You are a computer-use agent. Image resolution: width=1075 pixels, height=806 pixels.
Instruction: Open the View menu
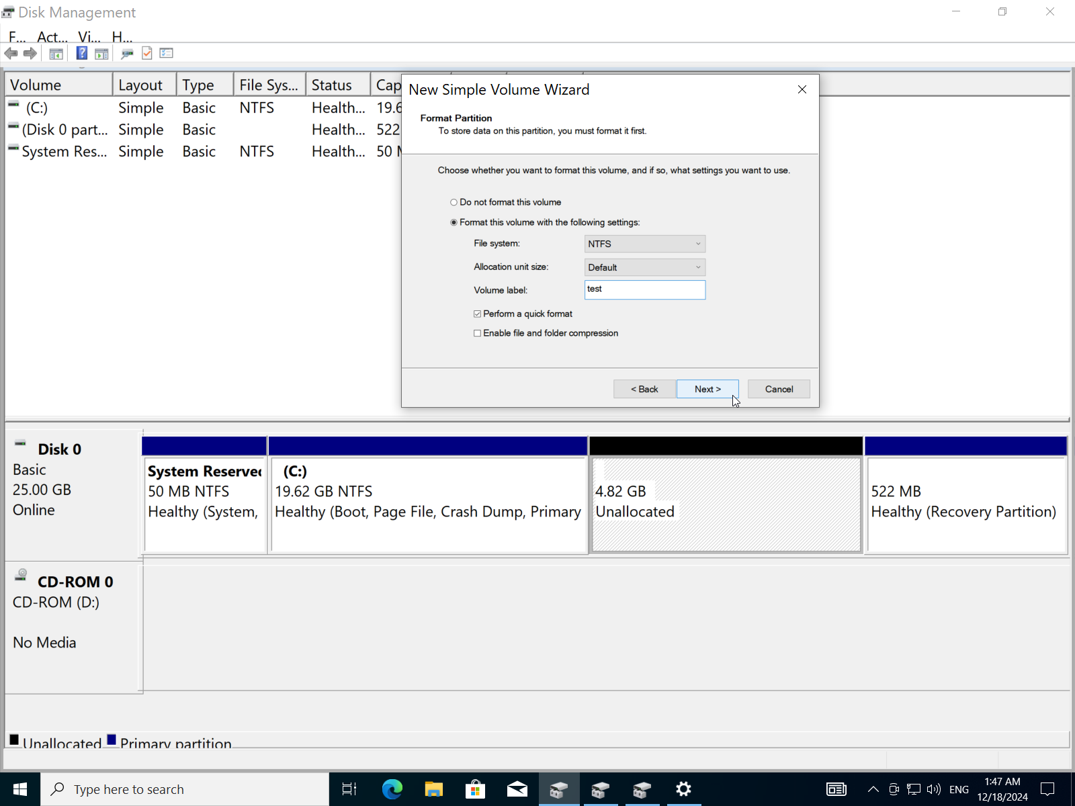point(89,37)
